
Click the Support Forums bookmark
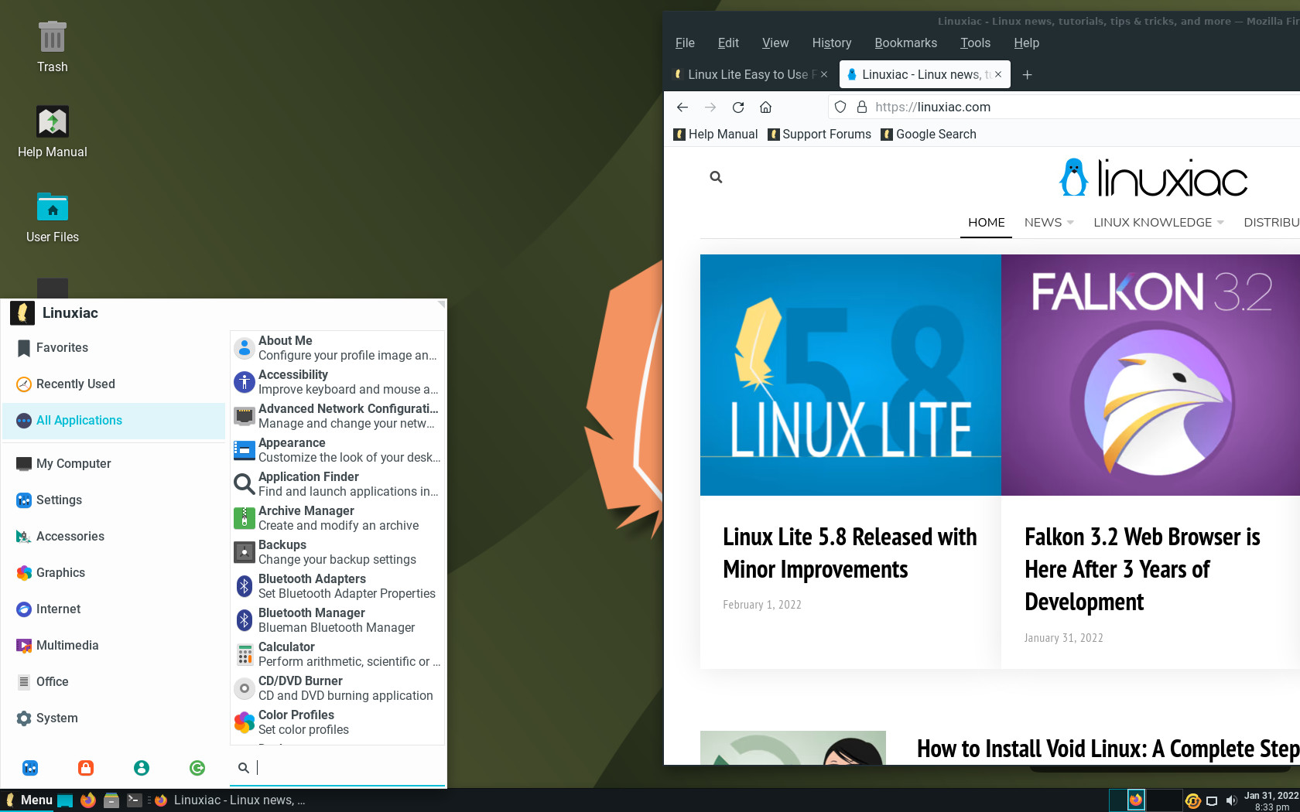coord(819,134)
